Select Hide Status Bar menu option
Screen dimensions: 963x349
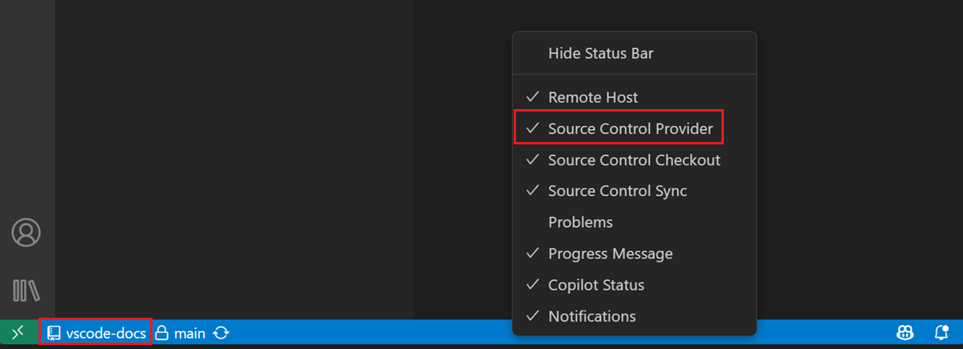600,54
